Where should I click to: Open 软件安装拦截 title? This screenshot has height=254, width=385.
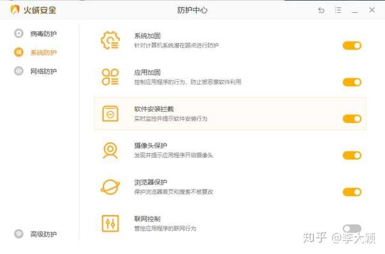(154, 109)
